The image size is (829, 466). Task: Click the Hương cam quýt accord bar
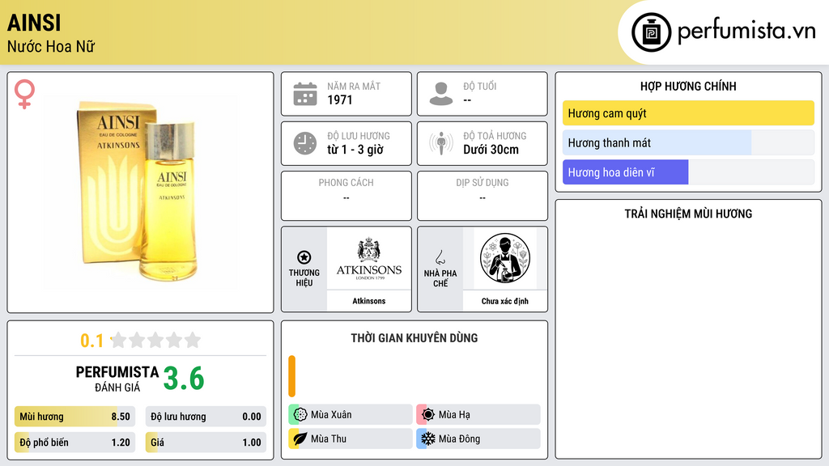click(688, 113)
